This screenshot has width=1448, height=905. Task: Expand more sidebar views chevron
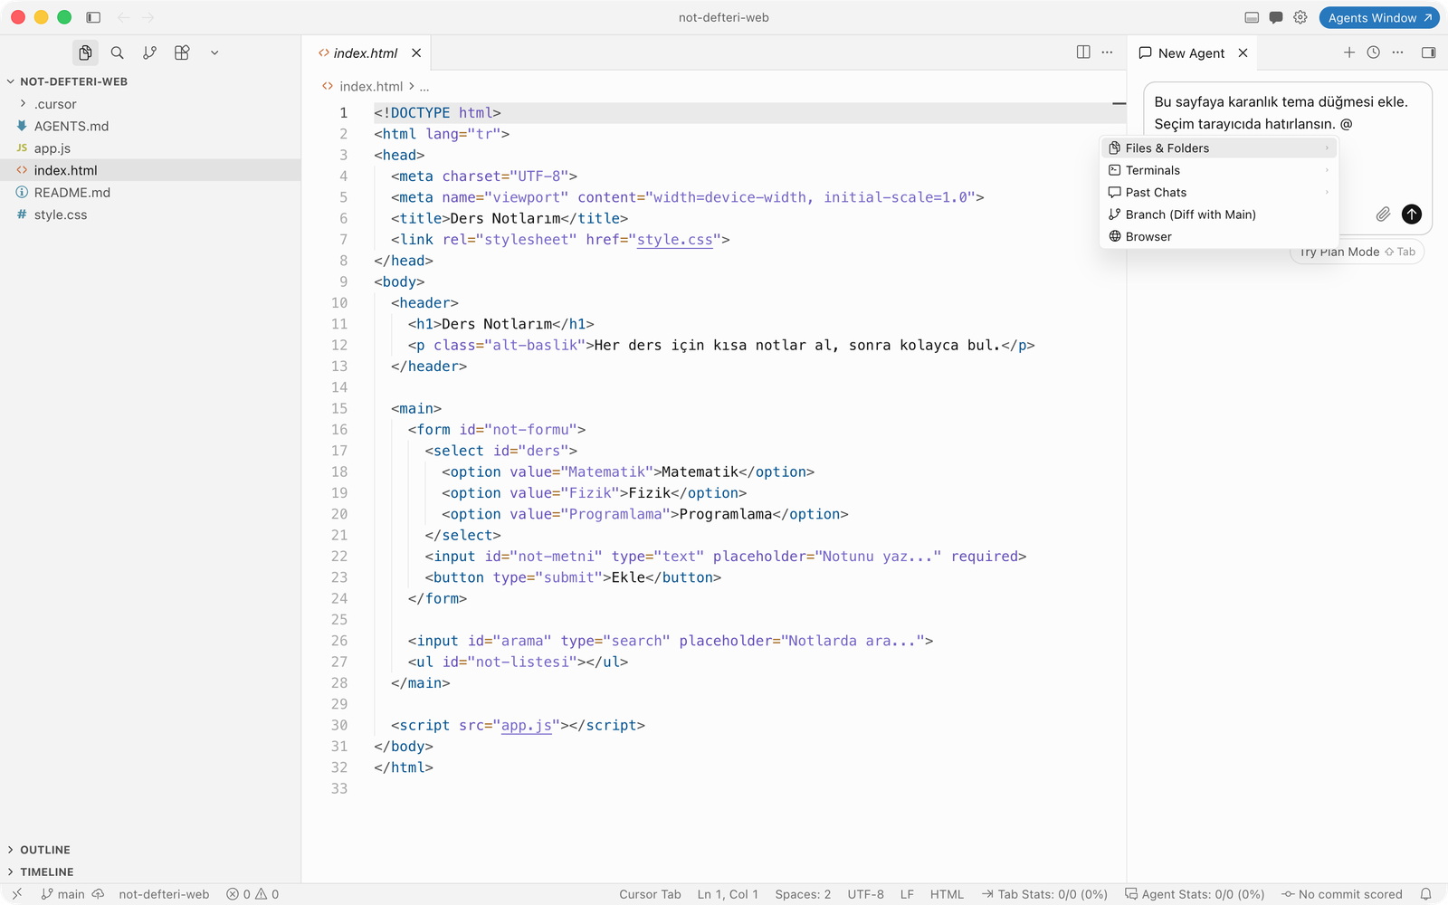pyautogui.click(x=214, y=52)
